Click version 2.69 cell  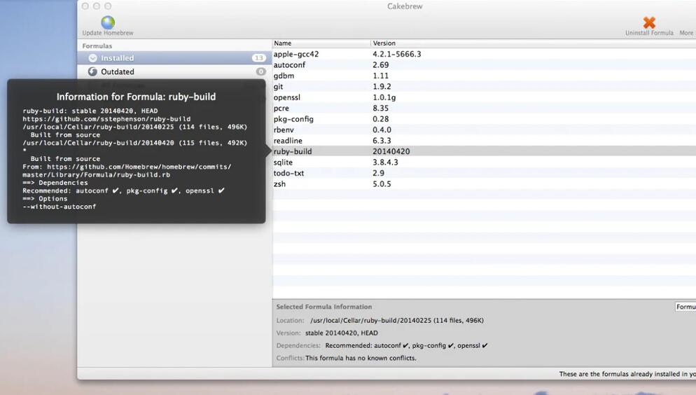[x=380, y=65]
